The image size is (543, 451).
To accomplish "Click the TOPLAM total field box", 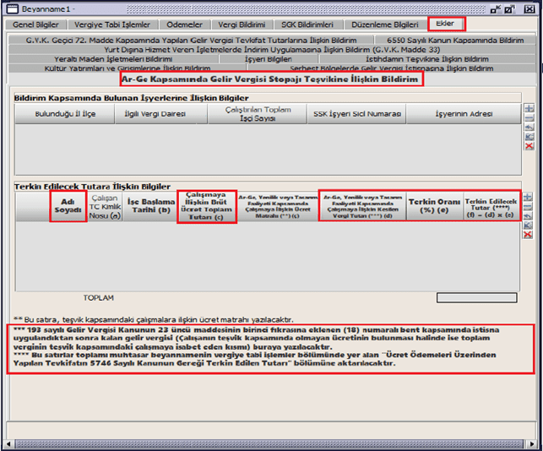I will click(x=477, y=297).
